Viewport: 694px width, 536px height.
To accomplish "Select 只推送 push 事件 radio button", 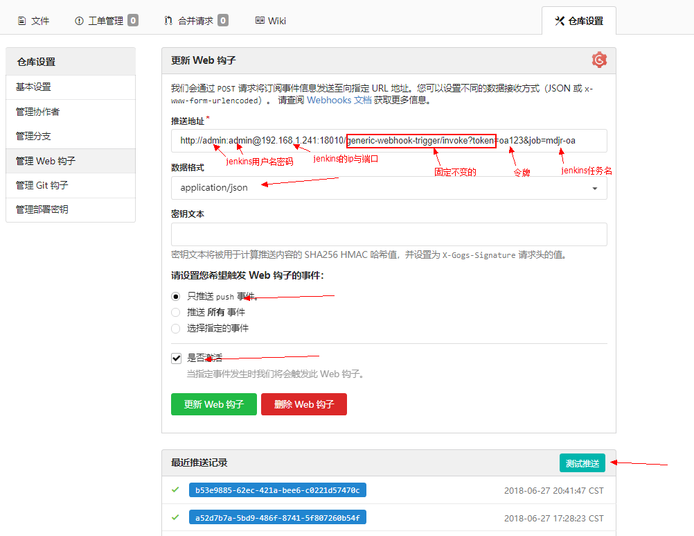I will click(x=176, y=296).
